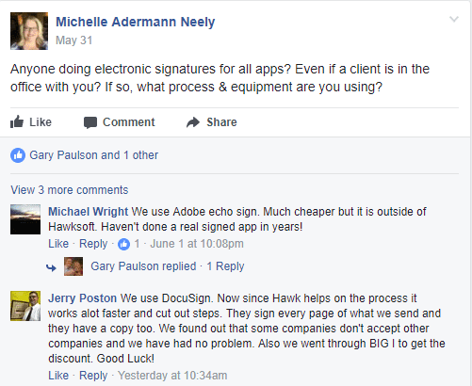Click the reply arrow icon beside Gary Paulson replied
Viewport: 472px width, 386px height.
tap(51, 267)
